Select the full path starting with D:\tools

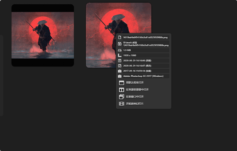146,44
